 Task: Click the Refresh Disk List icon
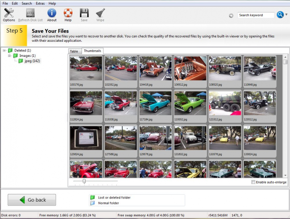point(30,13)
